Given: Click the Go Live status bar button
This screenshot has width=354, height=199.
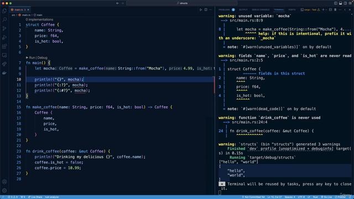Looking at the screenshot, I should coord(326,197).
